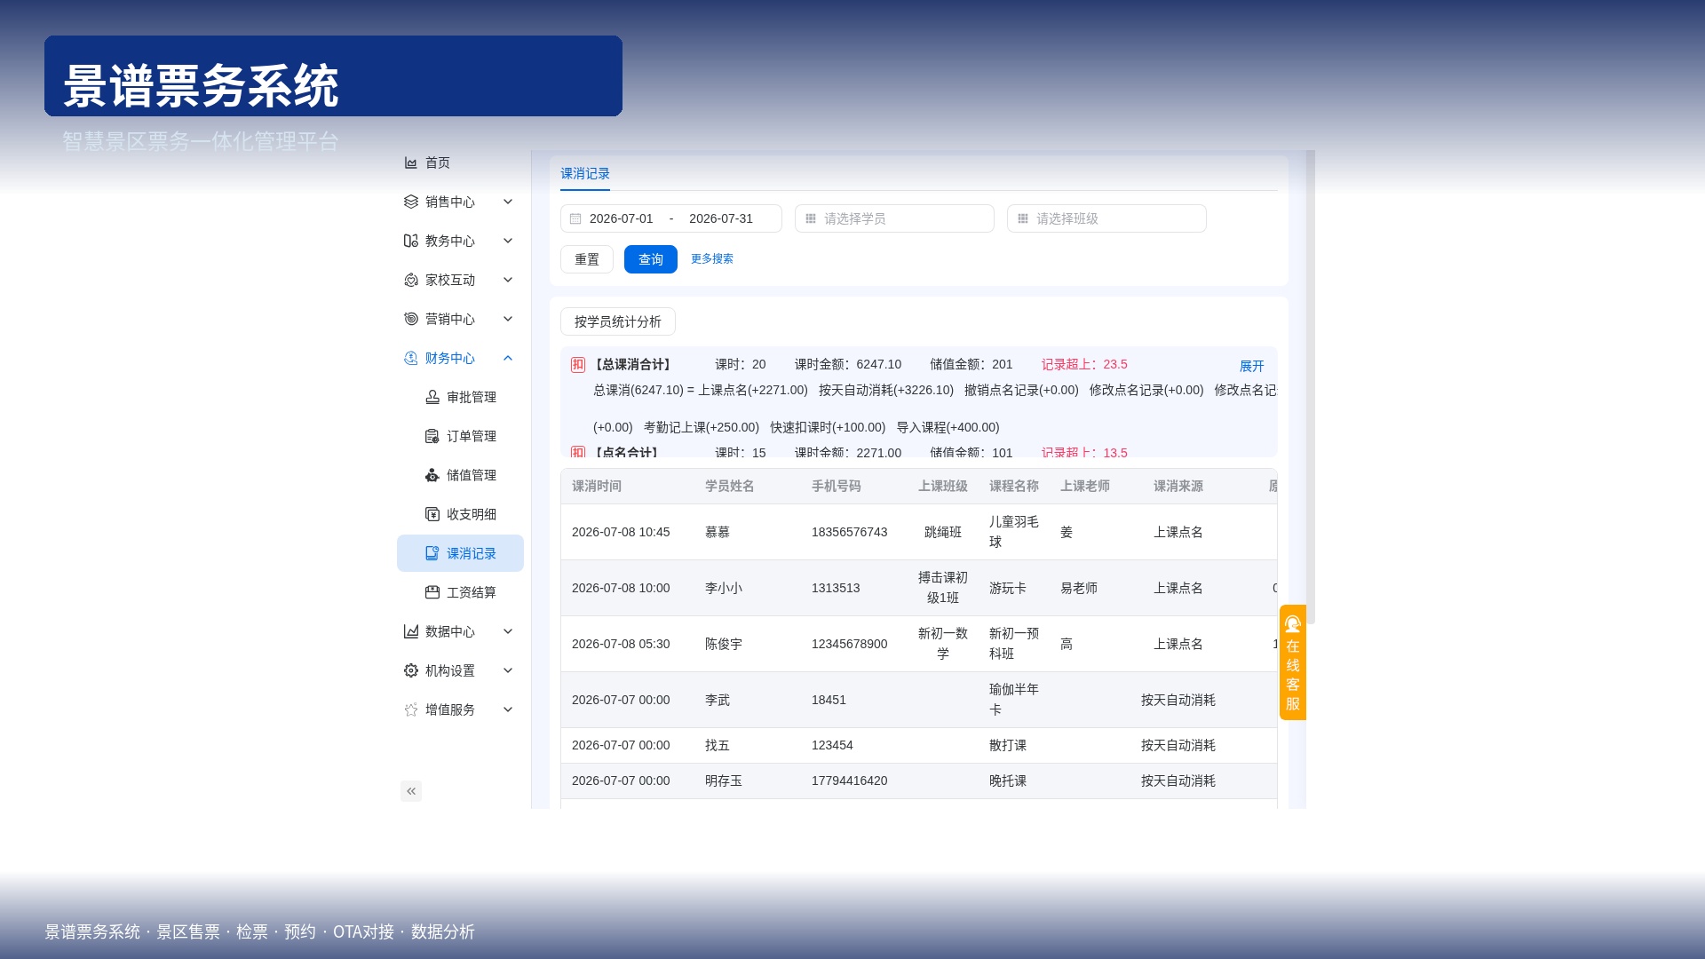
Task: Click the 审批管理 stamp icon
Action: (x=432, y=397)
